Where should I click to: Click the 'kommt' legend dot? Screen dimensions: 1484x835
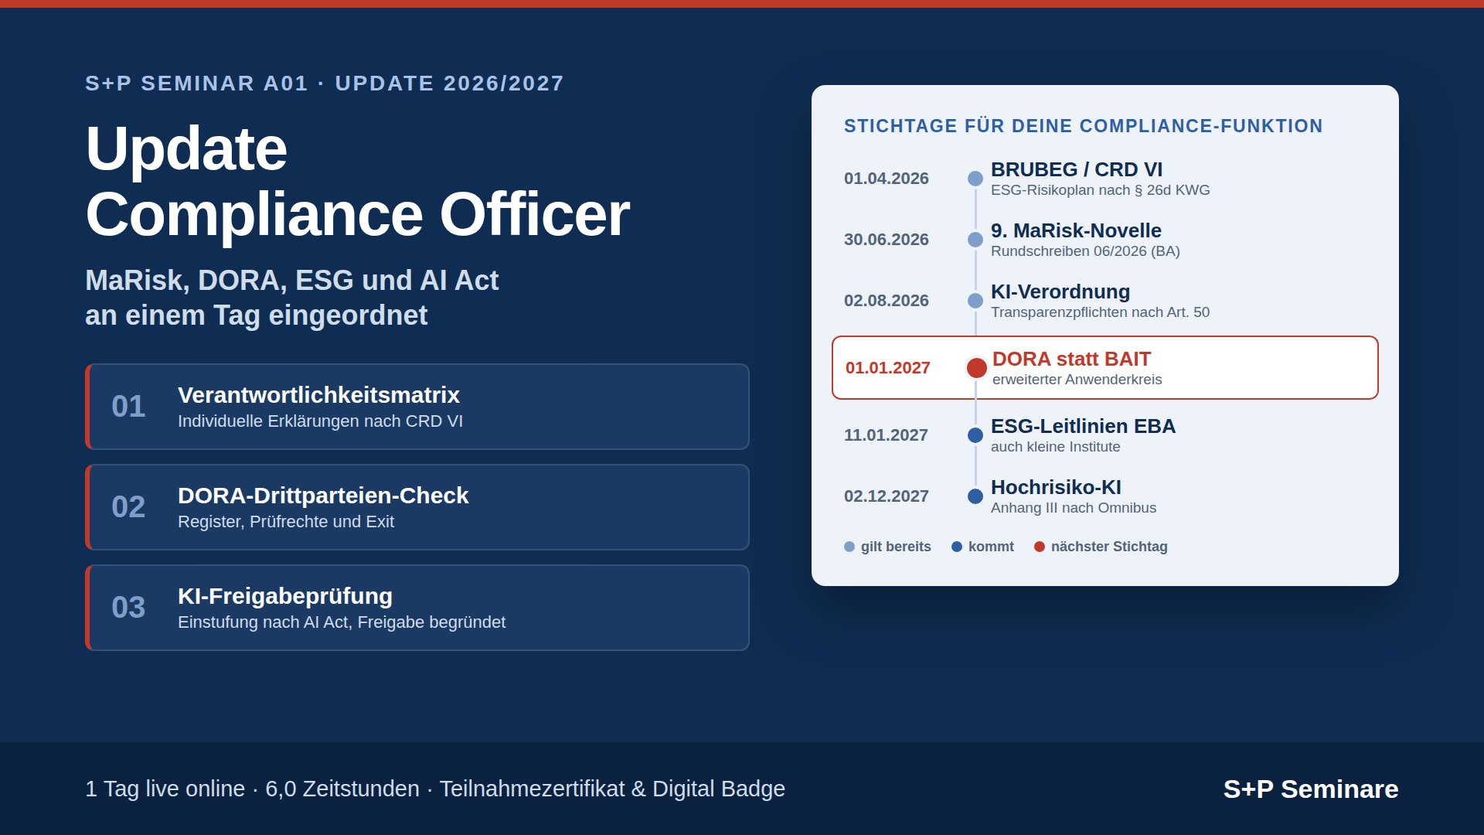957,547
